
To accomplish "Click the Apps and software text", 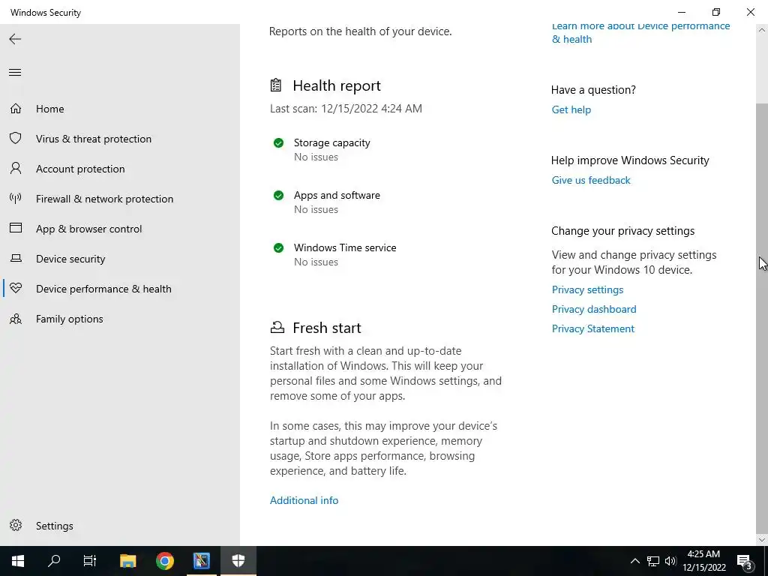I will click(337, 195).
